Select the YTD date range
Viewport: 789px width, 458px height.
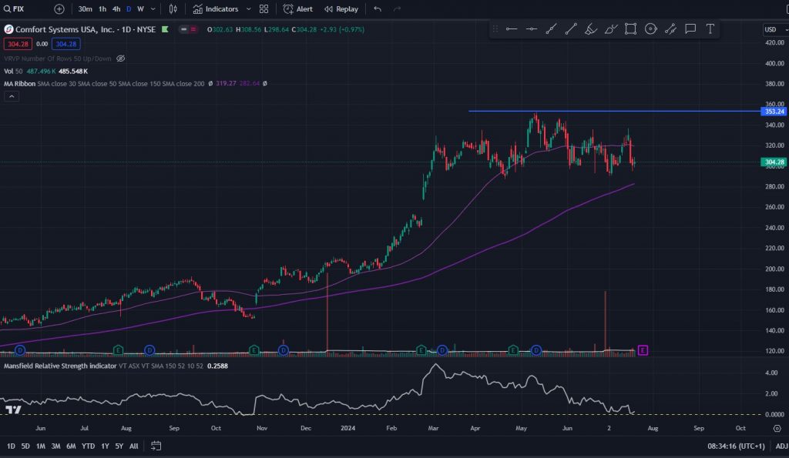88,446
